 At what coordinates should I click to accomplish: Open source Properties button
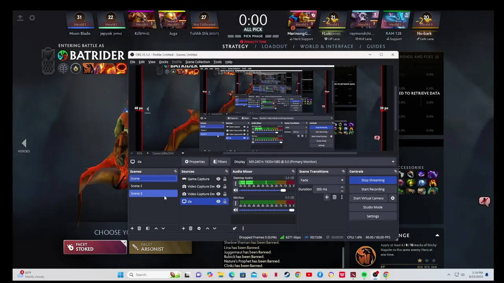click(195, 162)
